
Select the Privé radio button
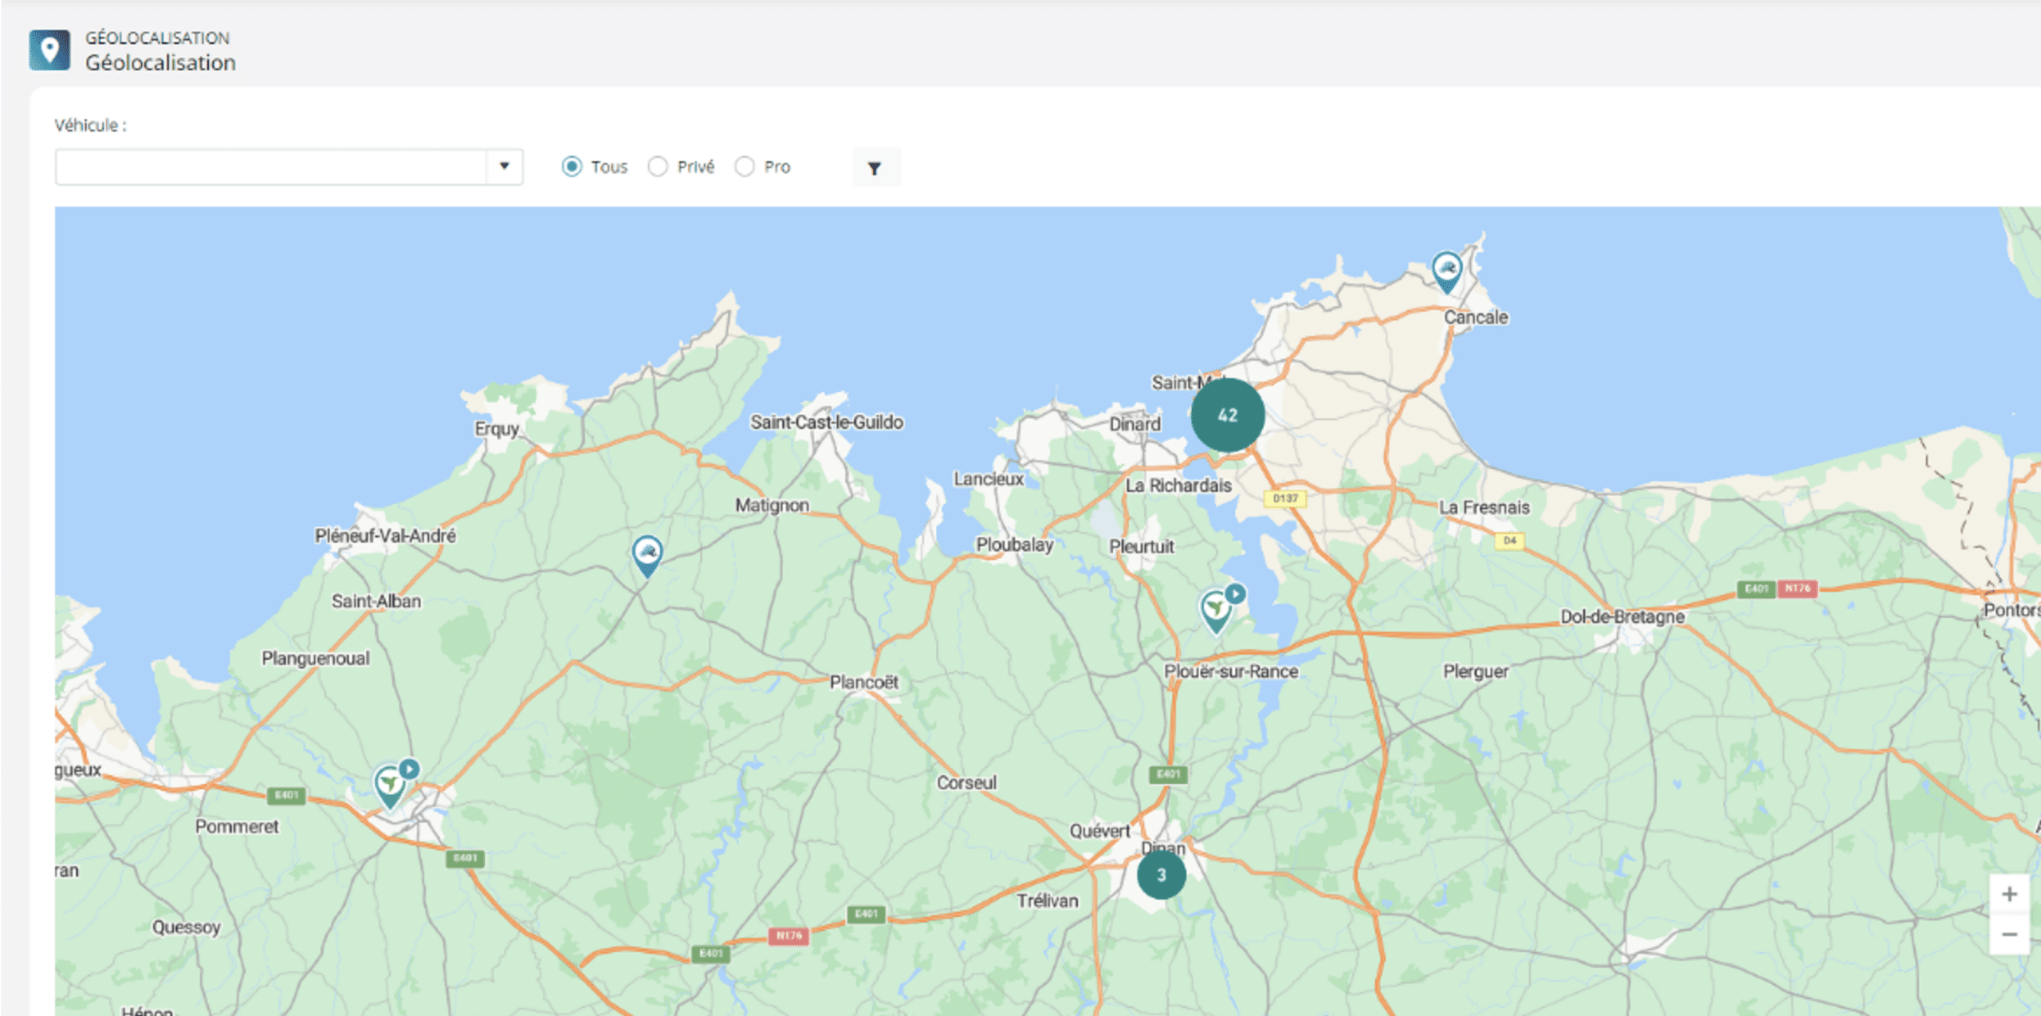[658, 167]
